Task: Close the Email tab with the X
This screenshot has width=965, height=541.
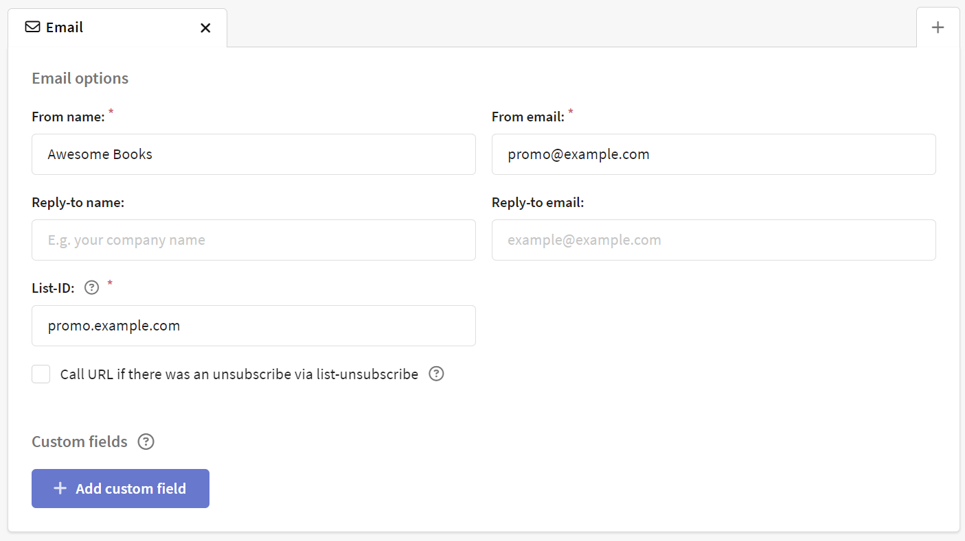Action: pyautogui.click(x=205, y=28)
